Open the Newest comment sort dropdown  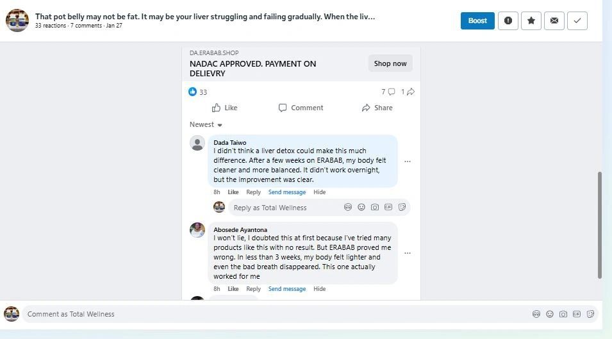pyautogui.click(x=206, y=124)
